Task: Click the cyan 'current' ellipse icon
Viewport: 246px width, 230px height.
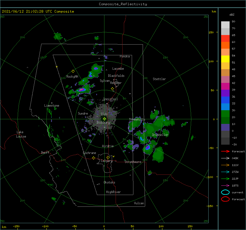Action: [225, 192]
